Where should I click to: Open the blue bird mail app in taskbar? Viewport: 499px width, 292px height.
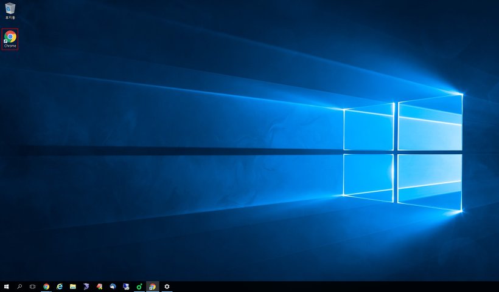113,287
